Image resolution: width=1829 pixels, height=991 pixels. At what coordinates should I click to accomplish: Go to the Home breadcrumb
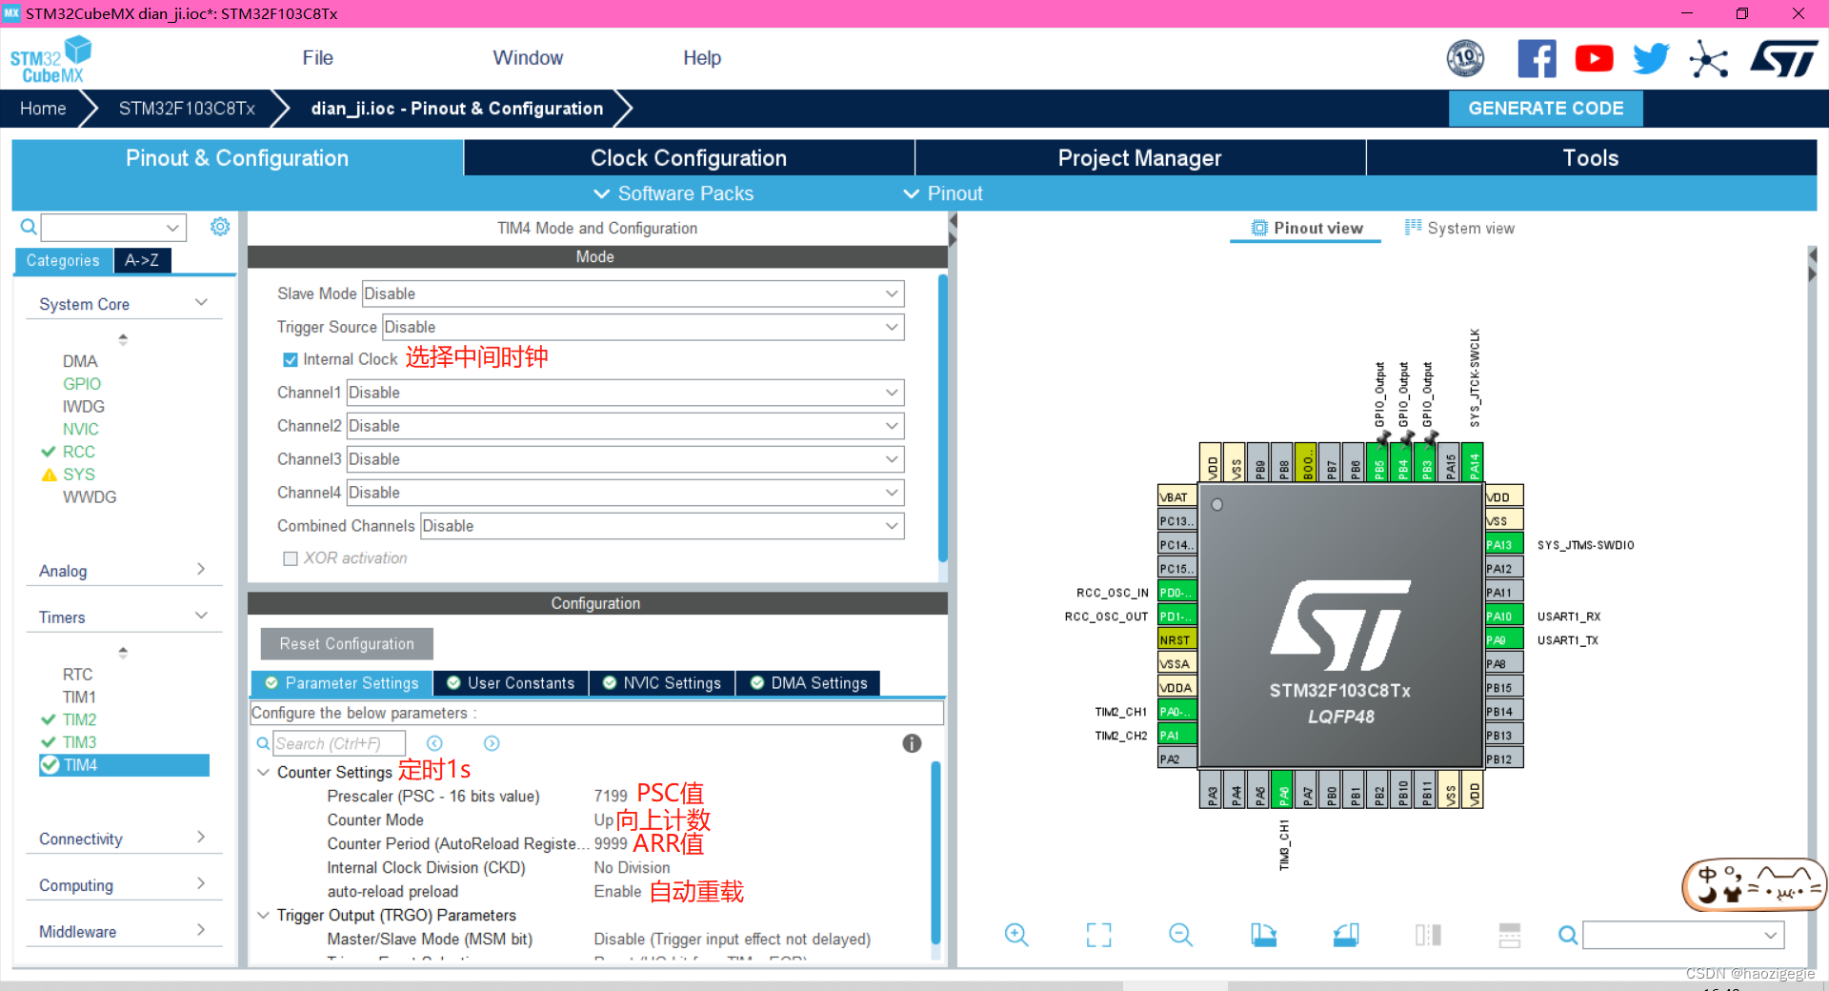pos(43,109)
